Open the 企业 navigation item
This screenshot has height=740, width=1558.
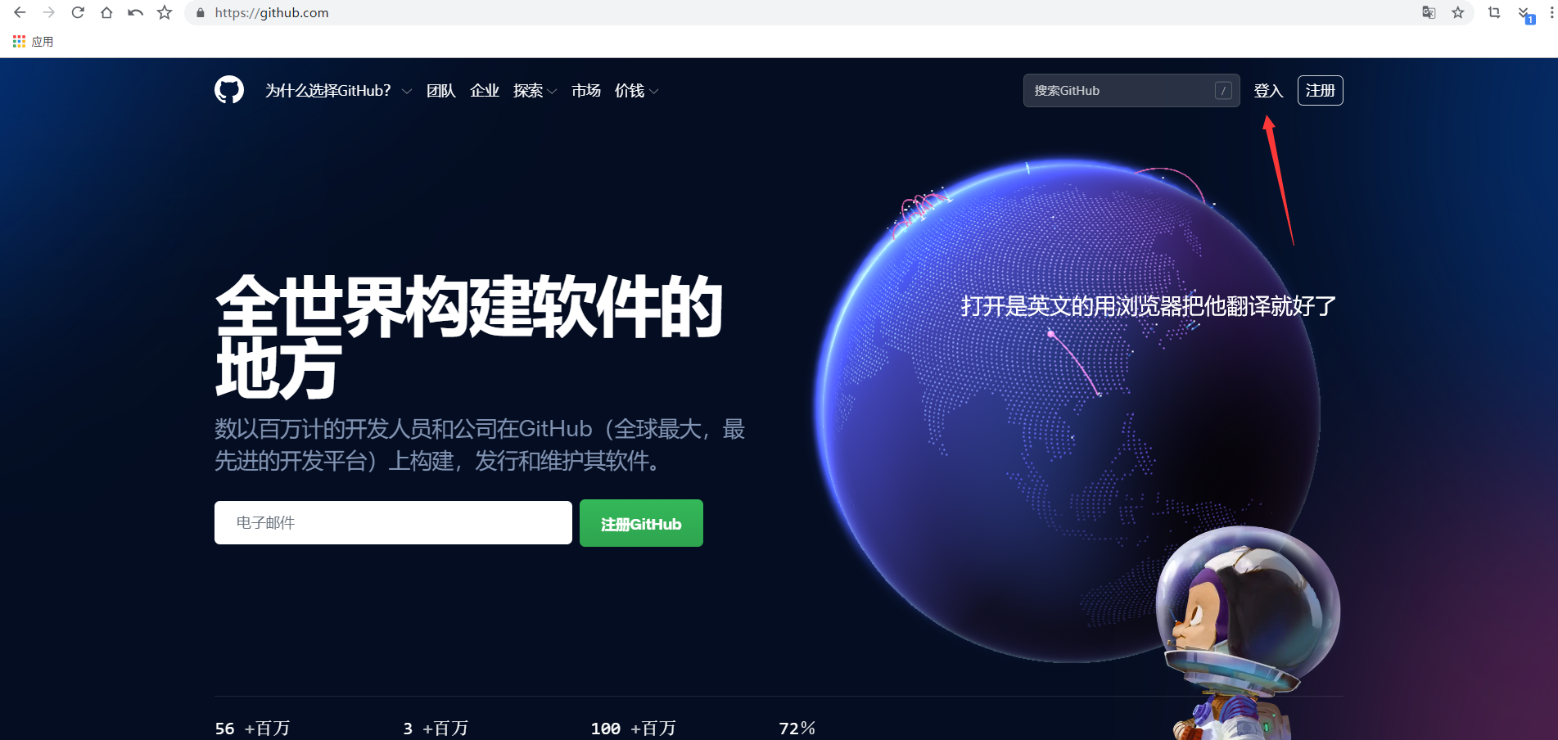[x=485, y=91]
